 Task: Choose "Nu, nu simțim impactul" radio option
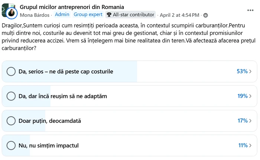pyautogui.click(x=11, y=146)
